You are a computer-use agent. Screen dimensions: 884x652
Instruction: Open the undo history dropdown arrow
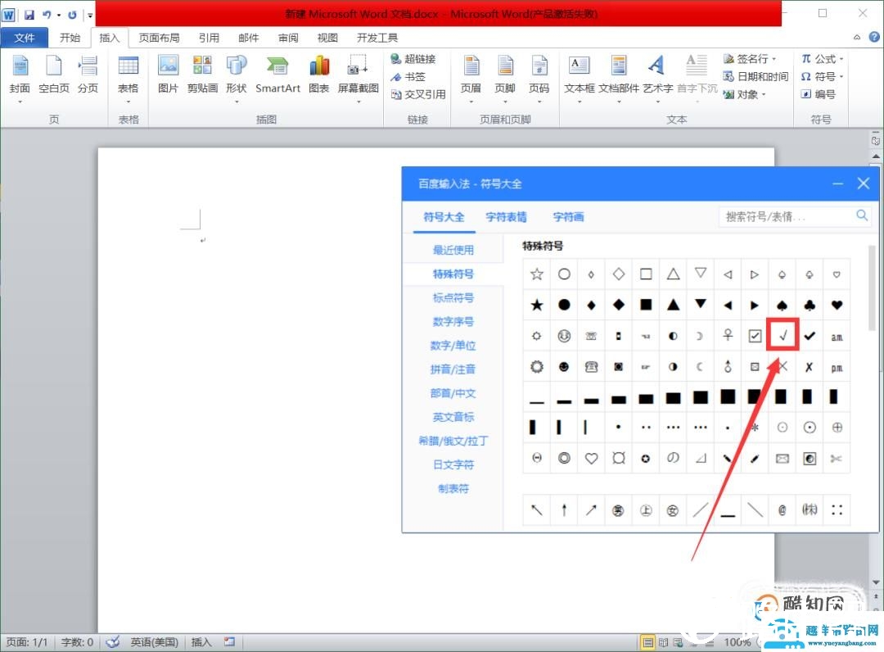point(59,15)
